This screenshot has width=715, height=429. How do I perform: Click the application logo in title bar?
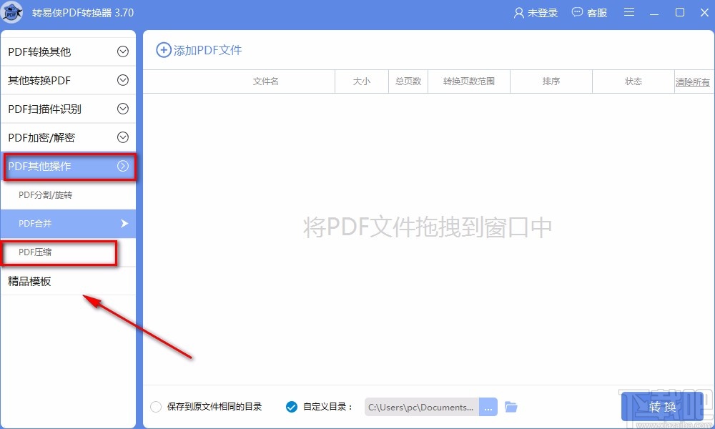(12, 12)
